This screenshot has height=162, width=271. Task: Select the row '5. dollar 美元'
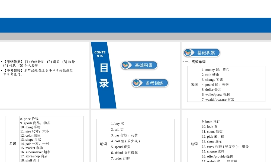[211, 90]
